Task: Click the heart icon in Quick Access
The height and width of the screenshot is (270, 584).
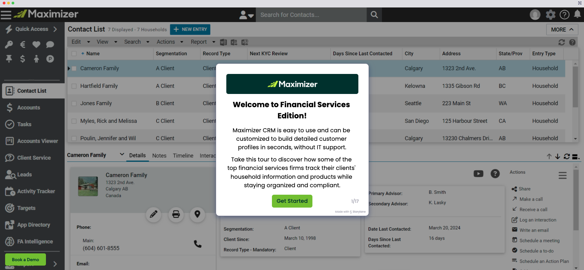Action: pos(36,44)
